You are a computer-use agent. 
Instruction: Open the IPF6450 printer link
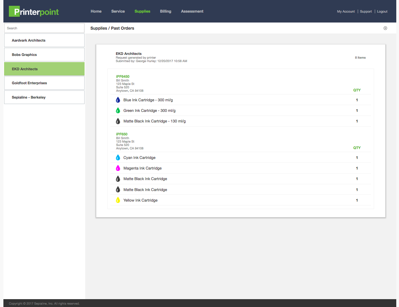[x=123, y=76]
